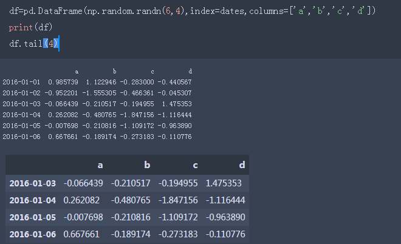
Task: Click printed row 2016-01-02 in text output
Action: pos(97,93)
